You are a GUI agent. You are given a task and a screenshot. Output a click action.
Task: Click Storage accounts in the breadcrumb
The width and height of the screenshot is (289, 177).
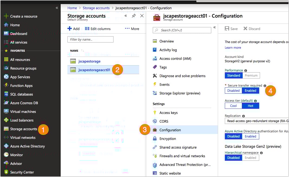pos(96,8)
